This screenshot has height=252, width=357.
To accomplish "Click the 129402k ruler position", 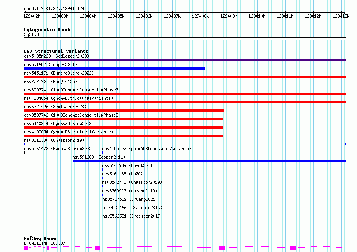I will click(x=32, y=16).
